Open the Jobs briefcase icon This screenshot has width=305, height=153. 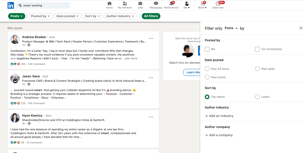point(140,4)
